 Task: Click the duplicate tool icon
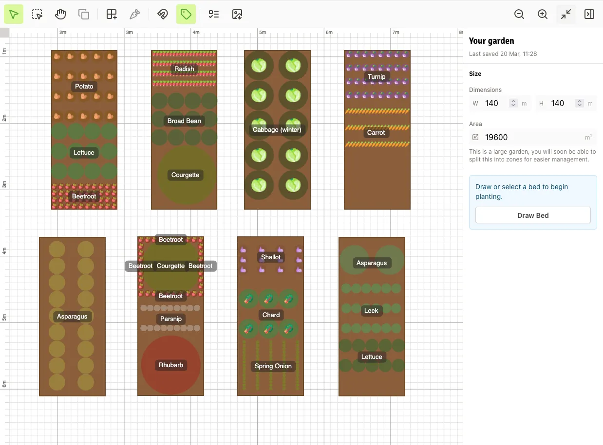coord(84,14)
